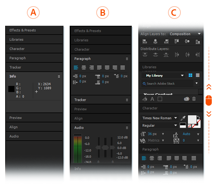This screenshot has width=217, height=189.
Task: Open the Paragraph tab in panel A
Action: [x=34, y=58]
